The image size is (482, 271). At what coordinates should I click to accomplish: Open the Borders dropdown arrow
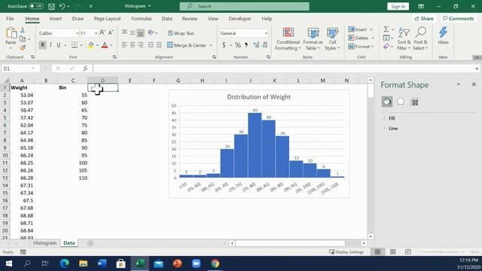(x=81, y=45)
